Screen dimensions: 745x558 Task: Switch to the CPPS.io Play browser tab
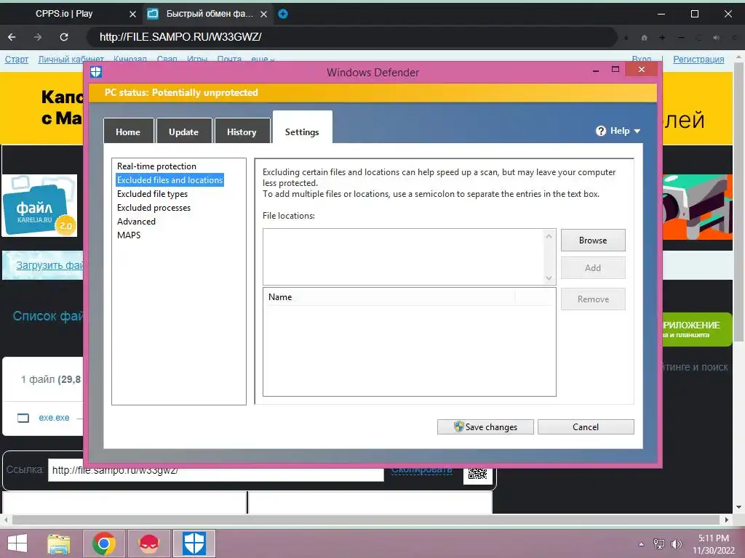tap(64, 14)
